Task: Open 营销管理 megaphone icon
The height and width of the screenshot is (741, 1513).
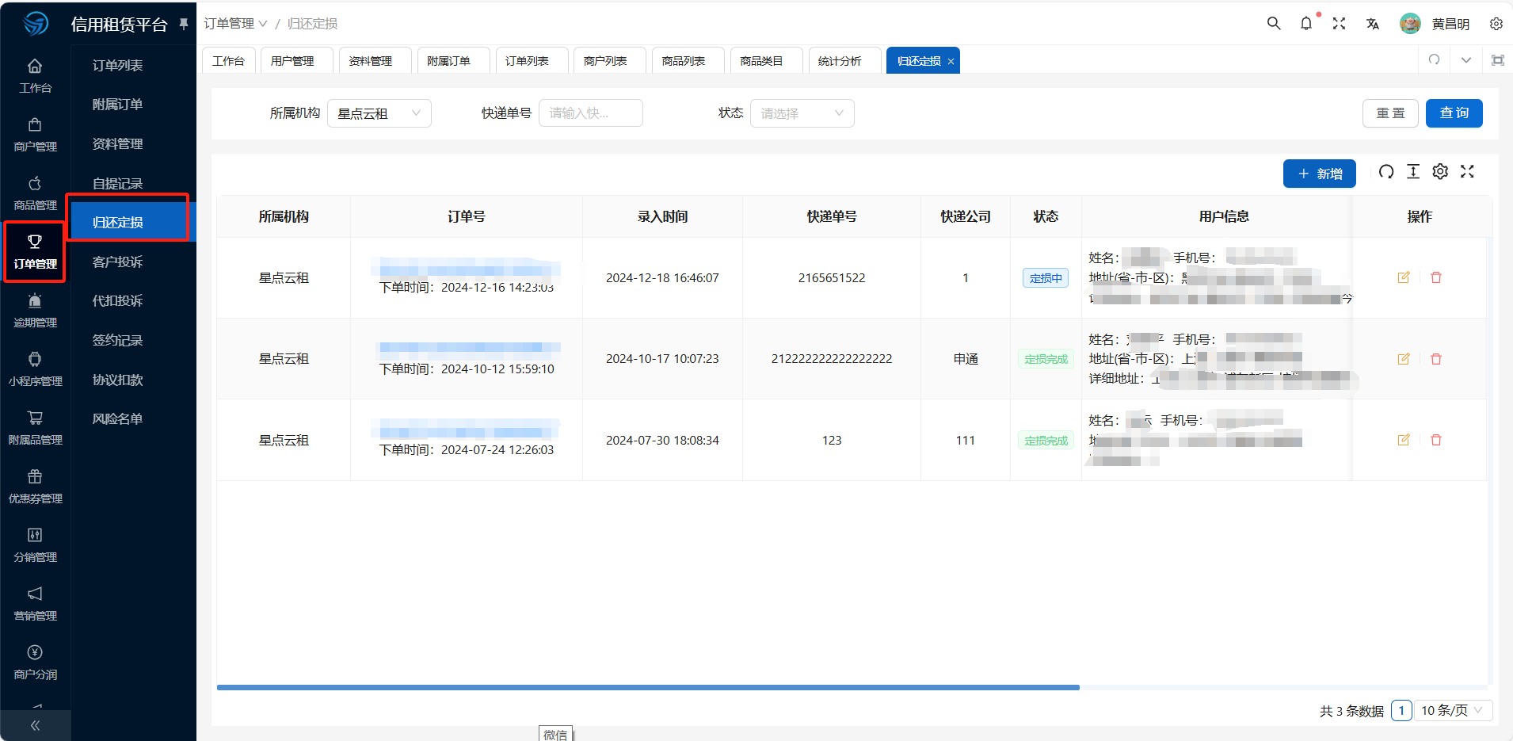Action: point(35,594)
